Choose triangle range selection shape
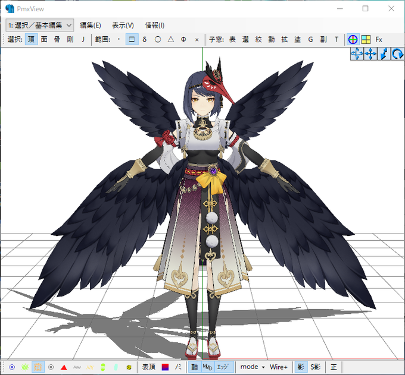405x375 pixels. 170,39
